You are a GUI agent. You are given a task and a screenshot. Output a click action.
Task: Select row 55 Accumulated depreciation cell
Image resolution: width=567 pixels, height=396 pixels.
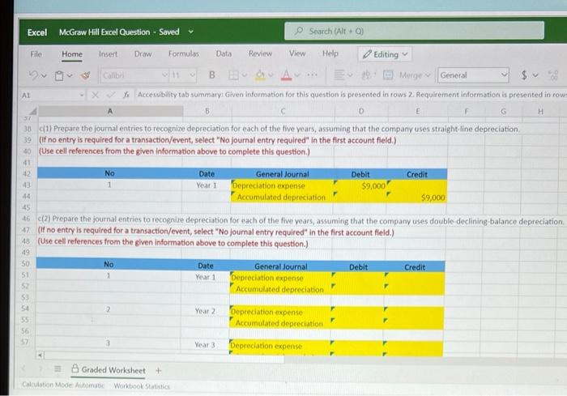(280, 323)
